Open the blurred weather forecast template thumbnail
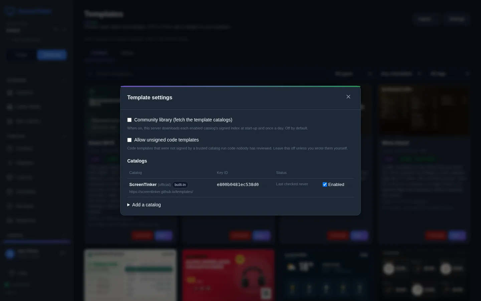 tap(326, 275)
